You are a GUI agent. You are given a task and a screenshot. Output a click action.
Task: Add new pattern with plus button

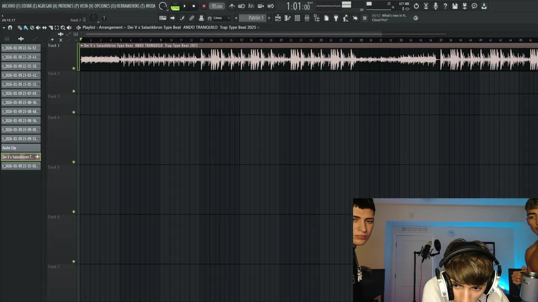(269, 18)
